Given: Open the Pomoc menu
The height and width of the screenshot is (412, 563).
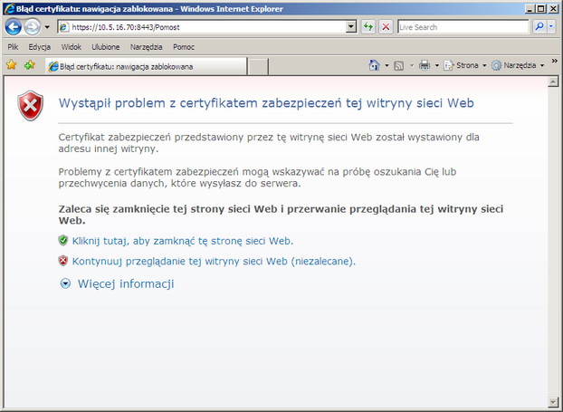Looking at the screenshot, I should 184,47.
